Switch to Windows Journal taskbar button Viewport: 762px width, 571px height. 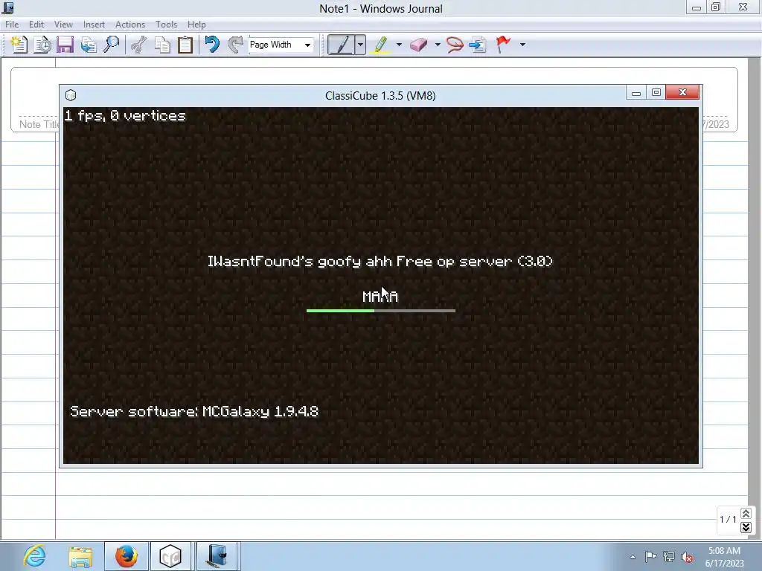point(217,556)
